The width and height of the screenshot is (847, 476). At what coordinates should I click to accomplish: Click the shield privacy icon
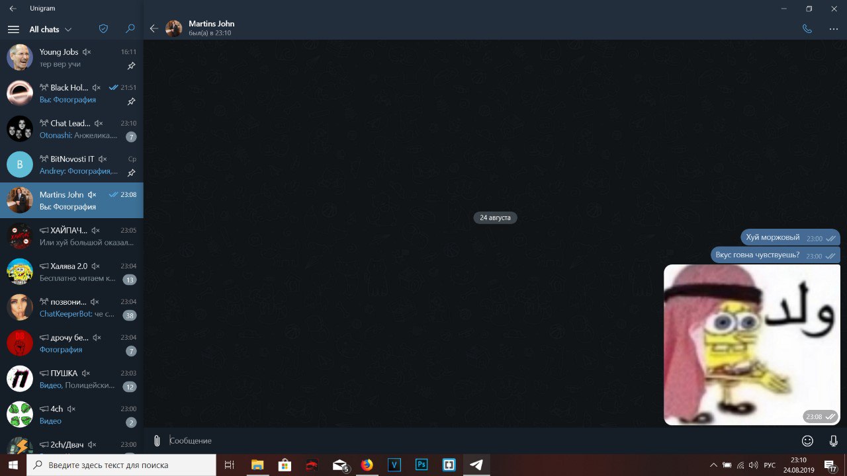[x=103, y=29]
